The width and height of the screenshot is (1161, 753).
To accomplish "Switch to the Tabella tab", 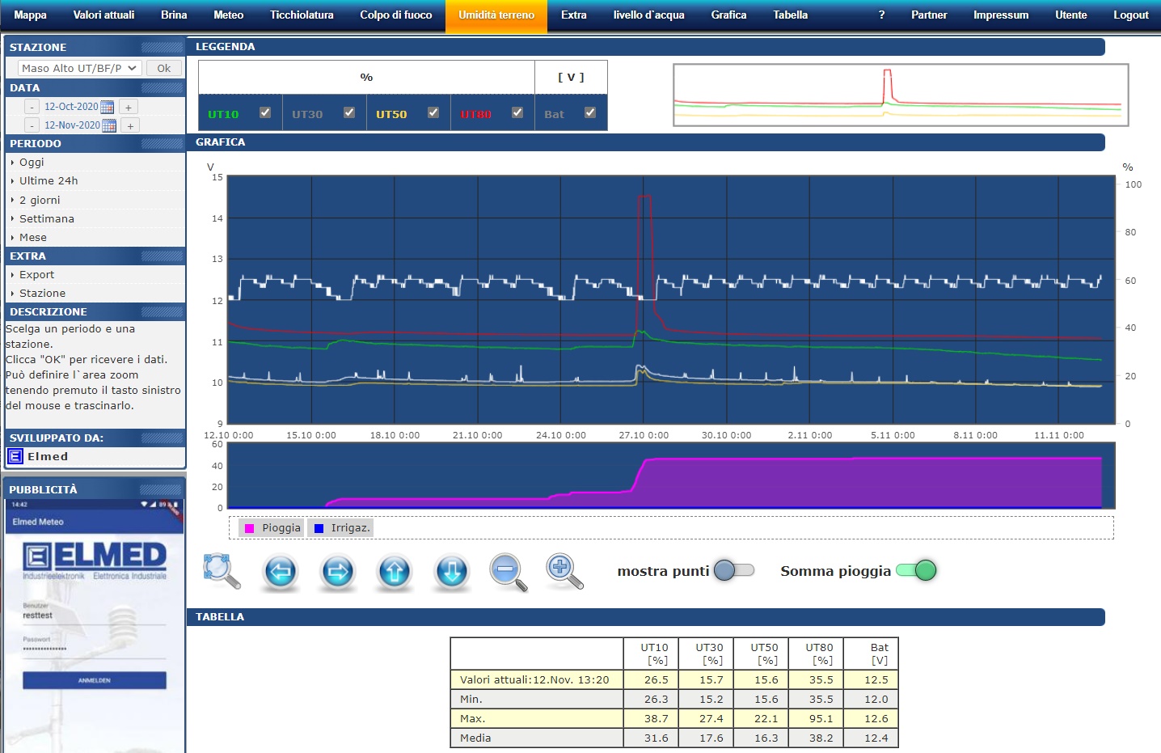I will tap(790, 15).
